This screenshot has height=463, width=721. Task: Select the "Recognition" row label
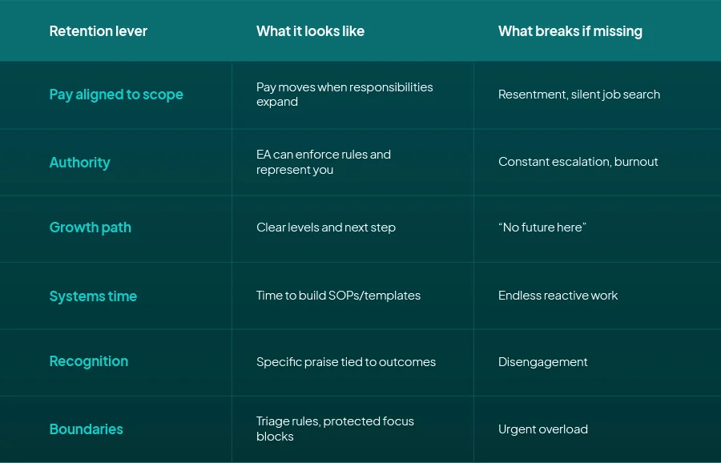[88, 361]
